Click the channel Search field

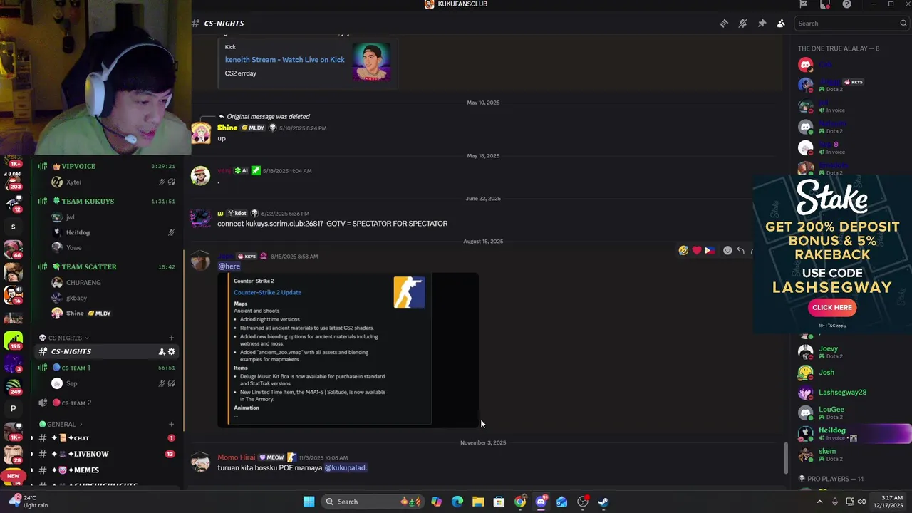click(850, 24)
